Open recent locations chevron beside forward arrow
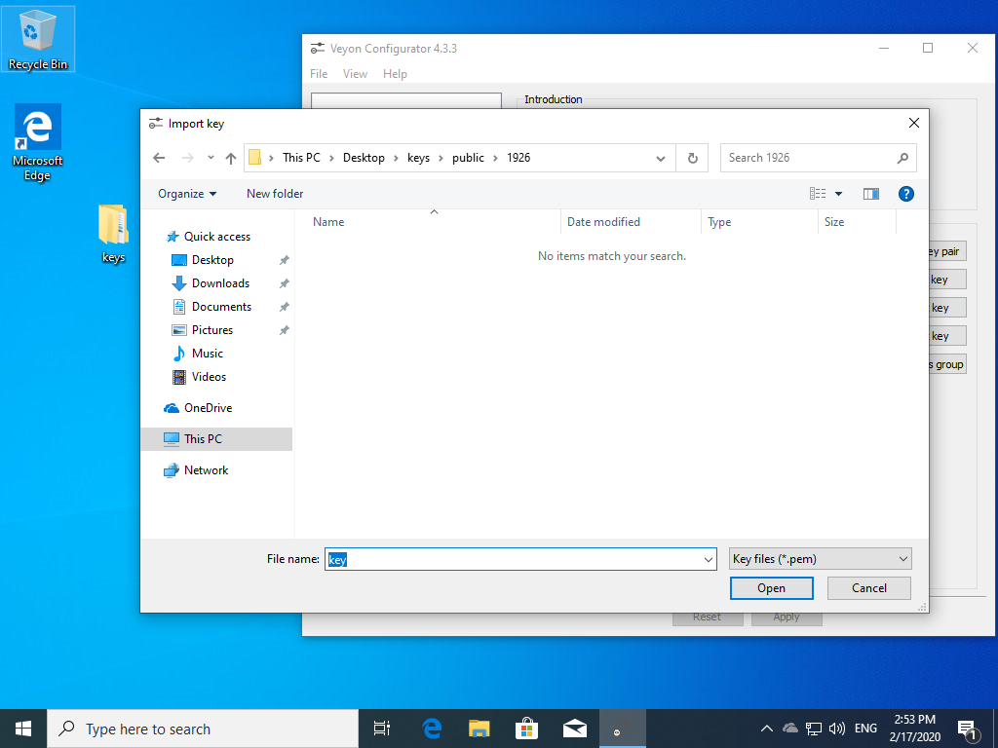The image size is (998, 748). coord(211,158)
